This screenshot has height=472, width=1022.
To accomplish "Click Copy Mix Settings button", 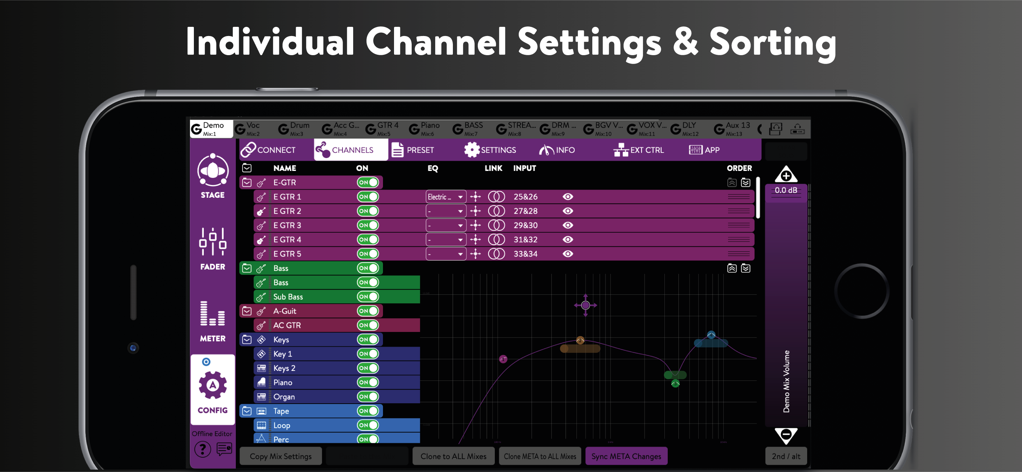I will 280,456.
